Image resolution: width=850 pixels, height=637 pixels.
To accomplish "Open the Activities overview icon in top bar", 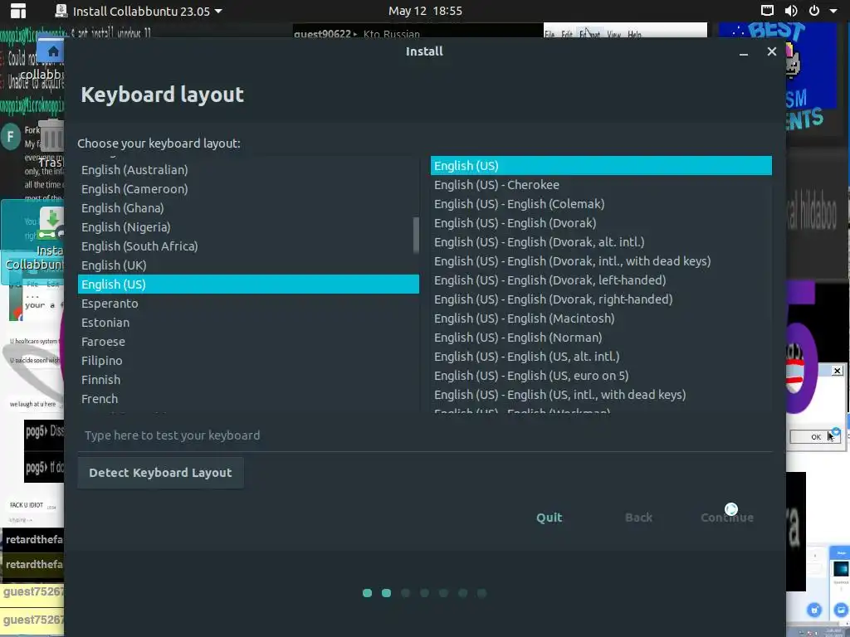I will point(18,11).
